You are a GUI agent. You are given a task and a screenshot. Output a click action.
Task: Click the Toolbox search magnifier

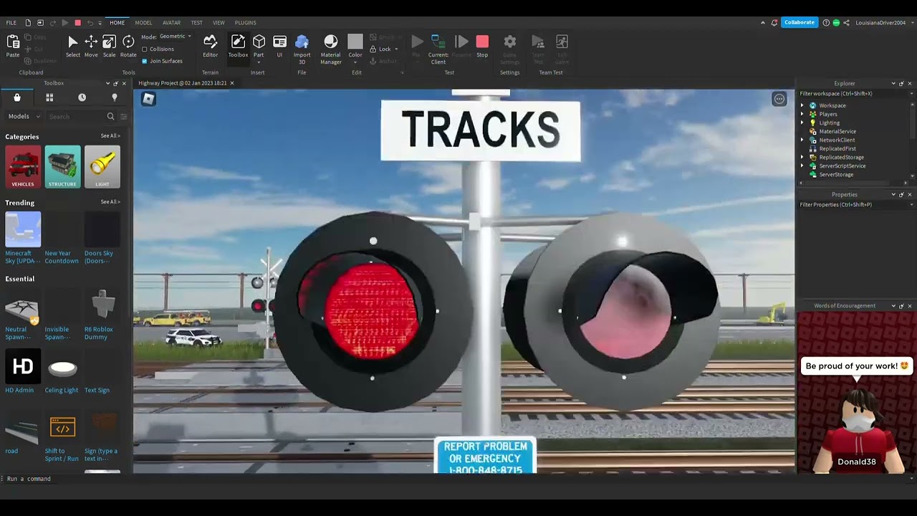(x=110, y=116)
